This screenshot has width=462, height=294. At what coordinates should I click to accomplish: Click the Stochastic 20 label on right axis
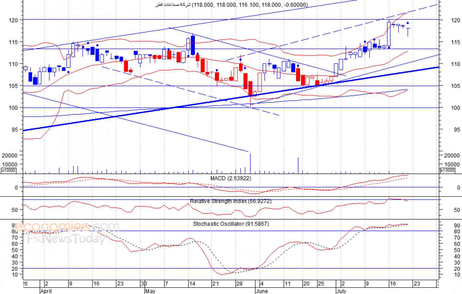pyautogui.click(x=457, y=269)
